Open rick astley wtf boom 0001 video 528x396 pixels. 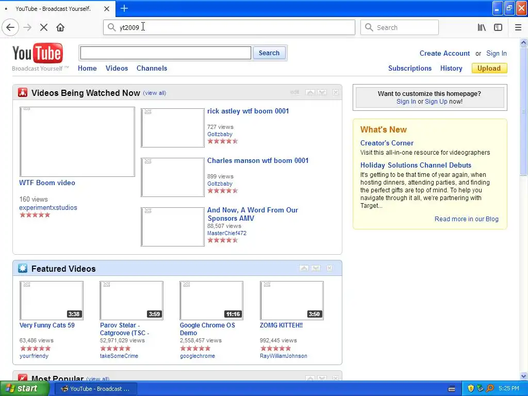point(248,111)
